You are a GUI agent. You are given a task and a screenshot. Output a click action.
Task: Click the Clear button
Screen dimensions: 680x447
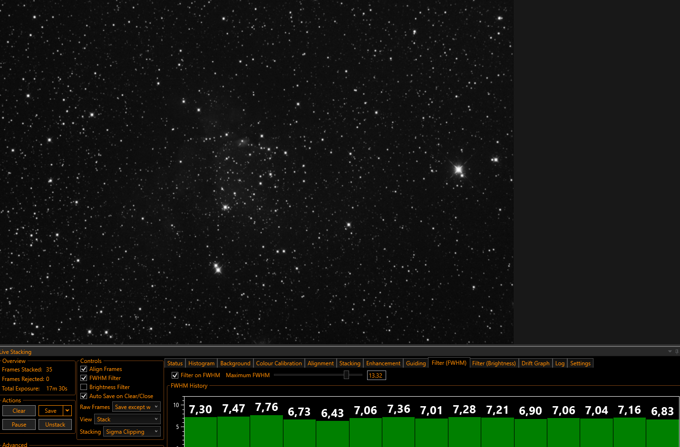pos(19,411)
